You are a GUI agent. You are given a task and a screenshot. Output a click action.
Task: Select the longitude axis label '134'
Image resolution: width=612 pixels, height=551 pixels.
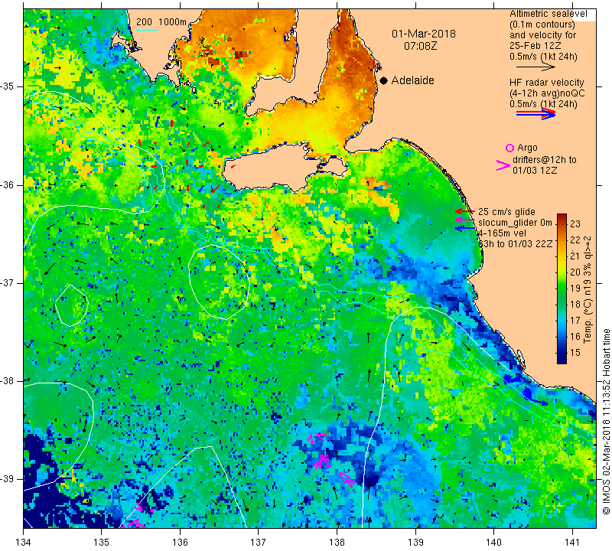point(24,542)
